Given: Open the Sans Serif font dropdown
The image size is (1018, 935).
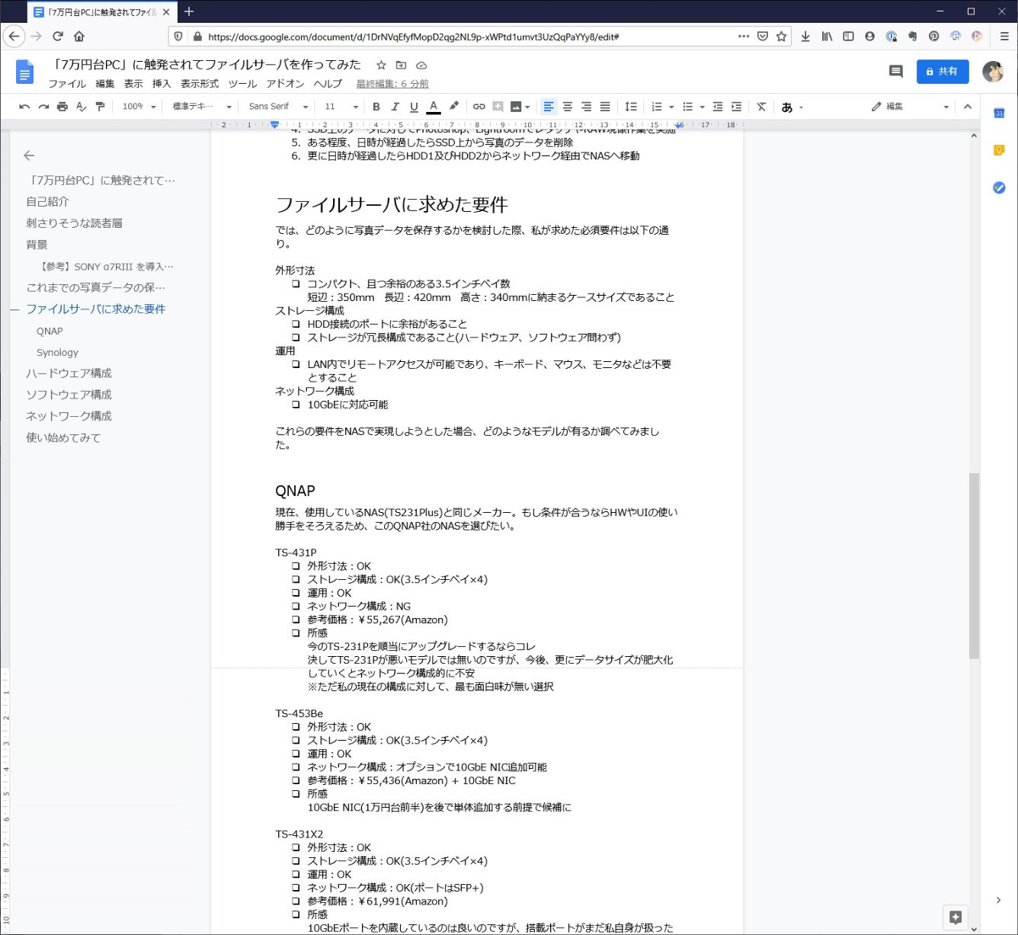Looking at the screenshot, I should (278, 107).
